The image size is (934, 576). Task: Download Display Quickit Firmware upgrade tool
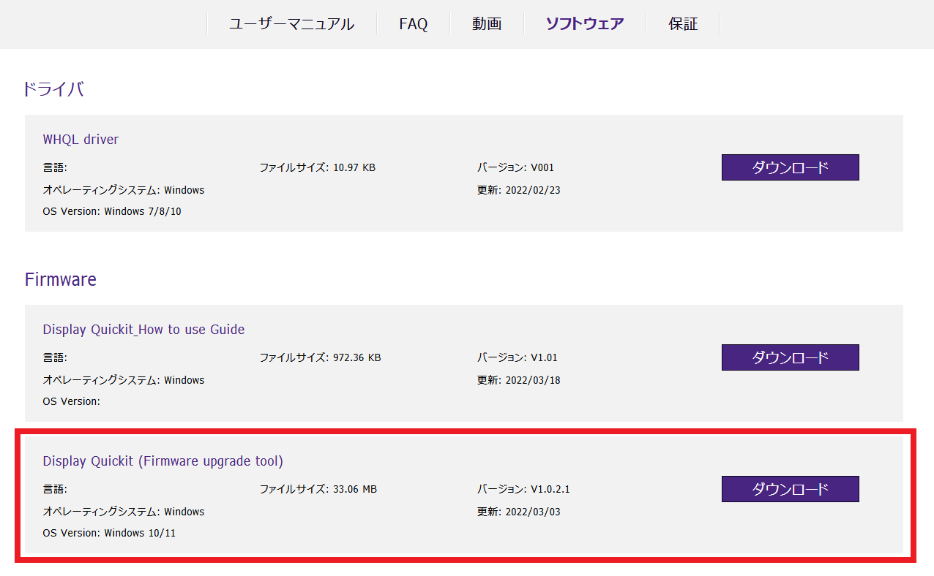tap(790, 489)
